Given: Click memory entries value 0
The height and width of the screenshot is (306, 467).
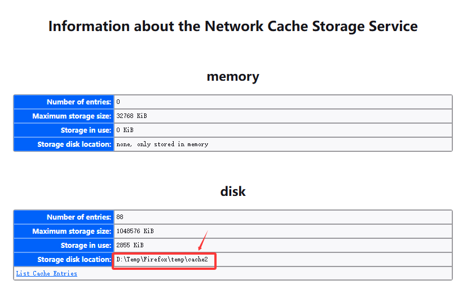Looking at the screenshot, I should pyautogui.click(x=118, y=102).
